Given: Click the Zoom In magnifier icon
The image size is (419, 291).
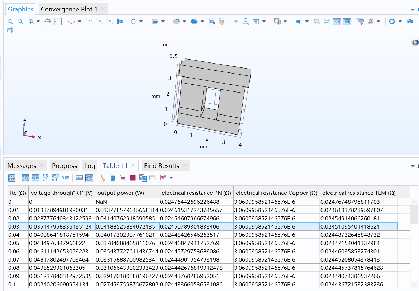Looking at the screenshot, I should point(10,22).
